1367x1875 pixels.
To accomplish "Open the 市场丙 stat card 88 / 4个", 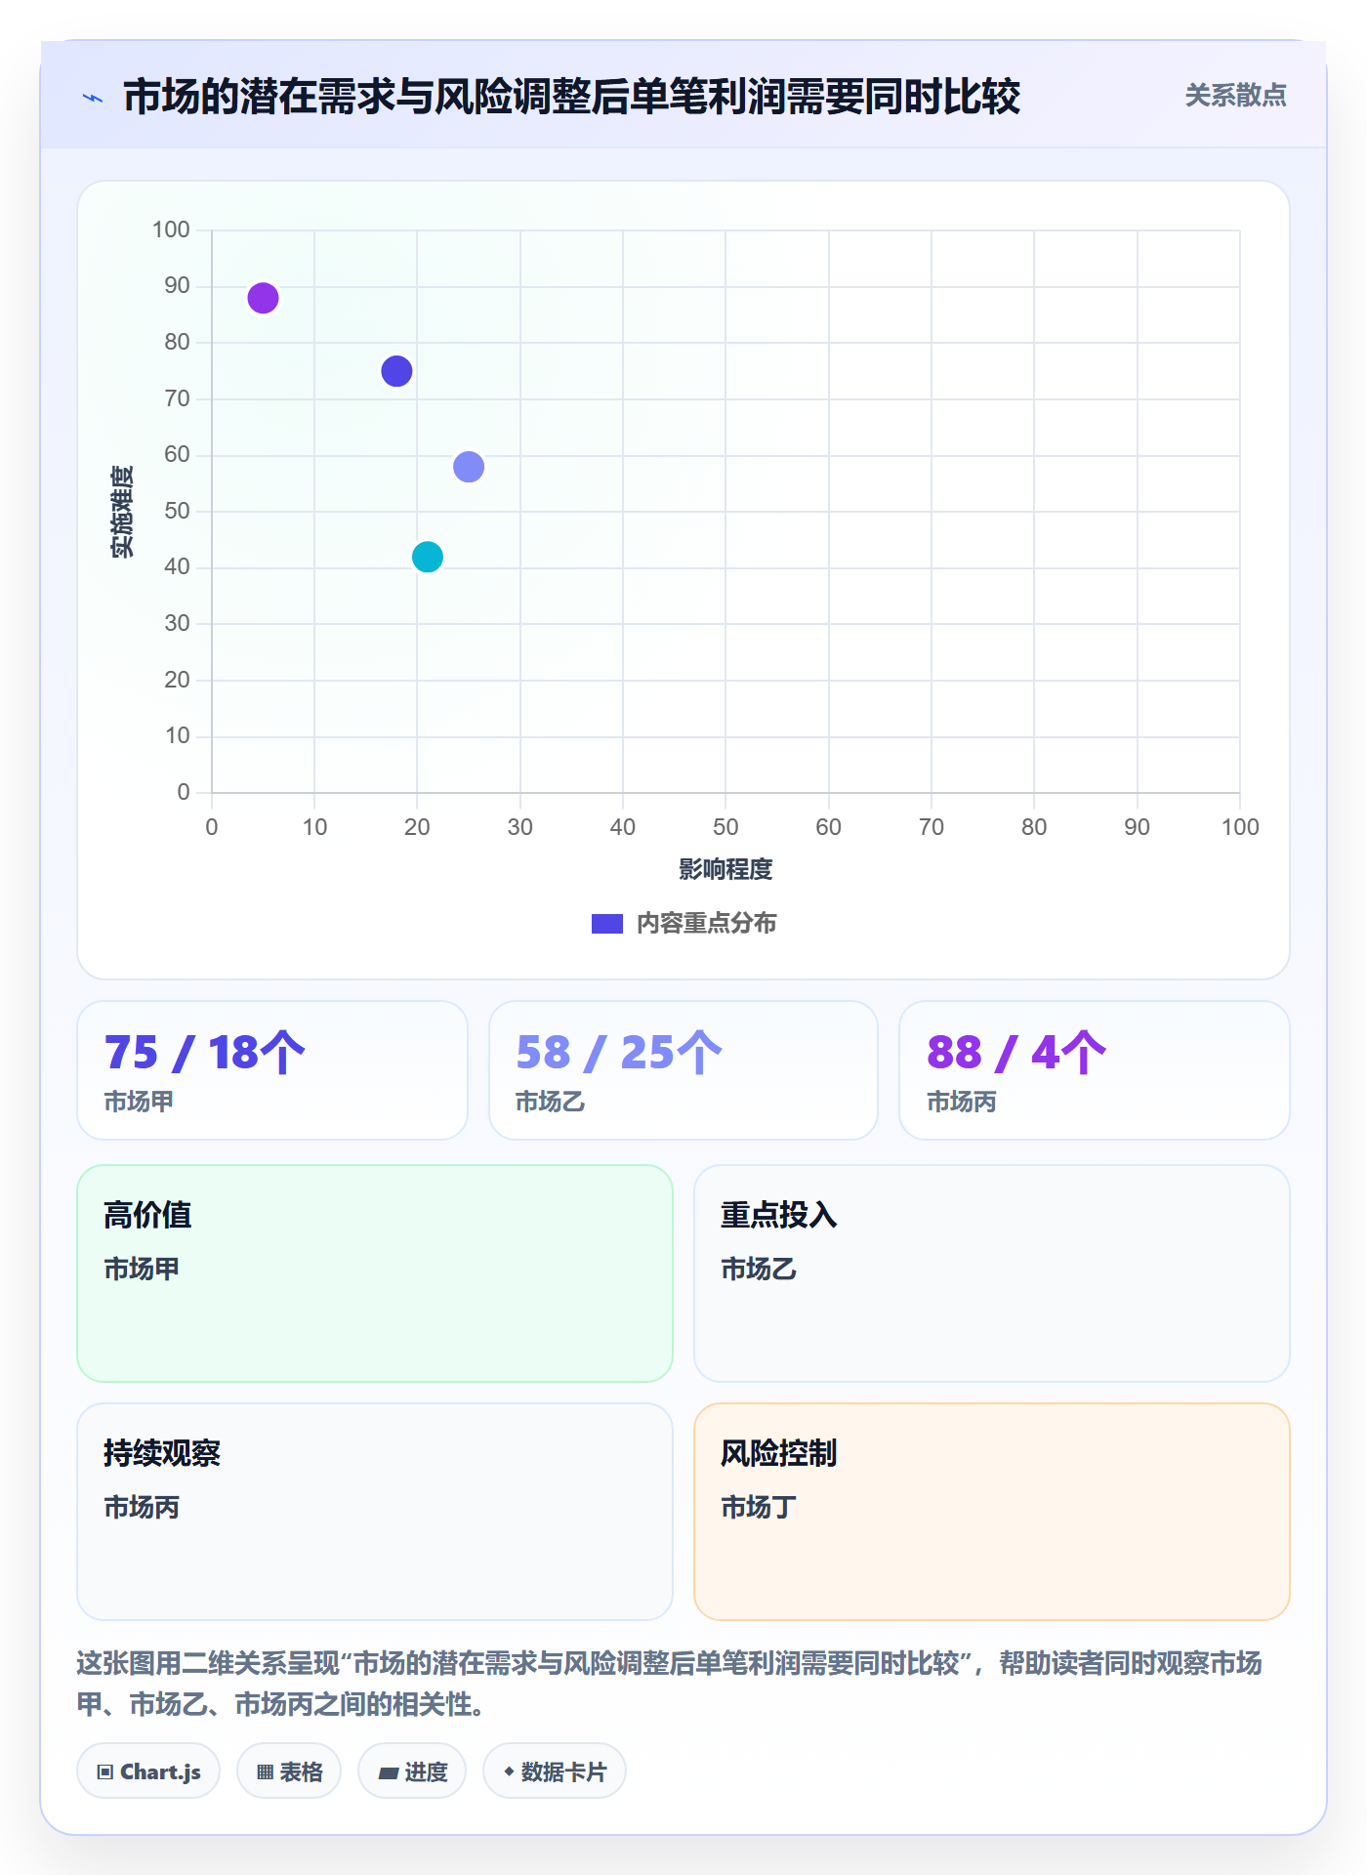I will pyautogui.click(x=1095, y=1070).
